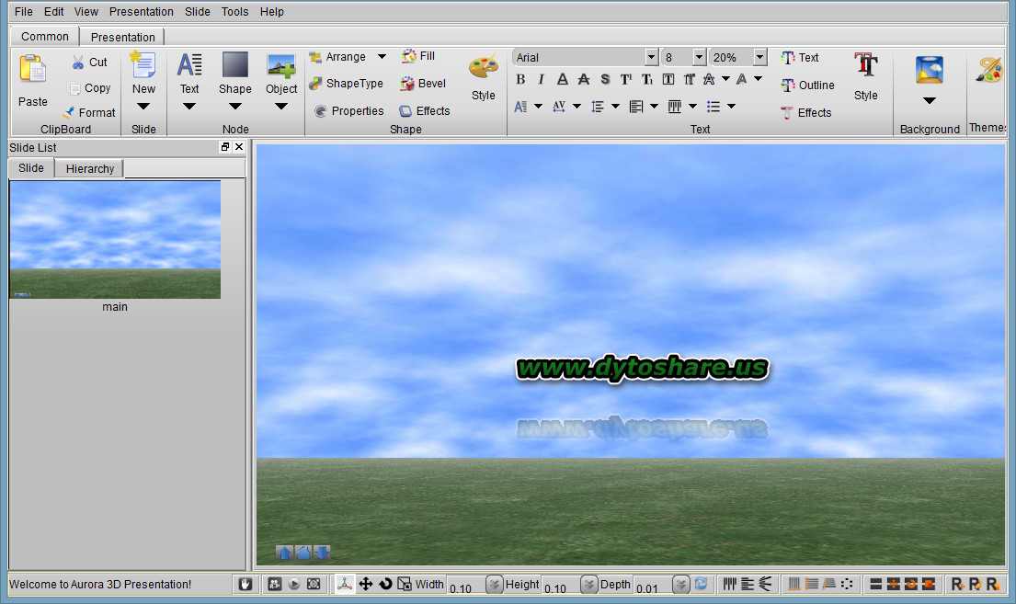Toggle superscript text formatting
This screenshot has height=604, width=1016.
(x=626, y=79)
